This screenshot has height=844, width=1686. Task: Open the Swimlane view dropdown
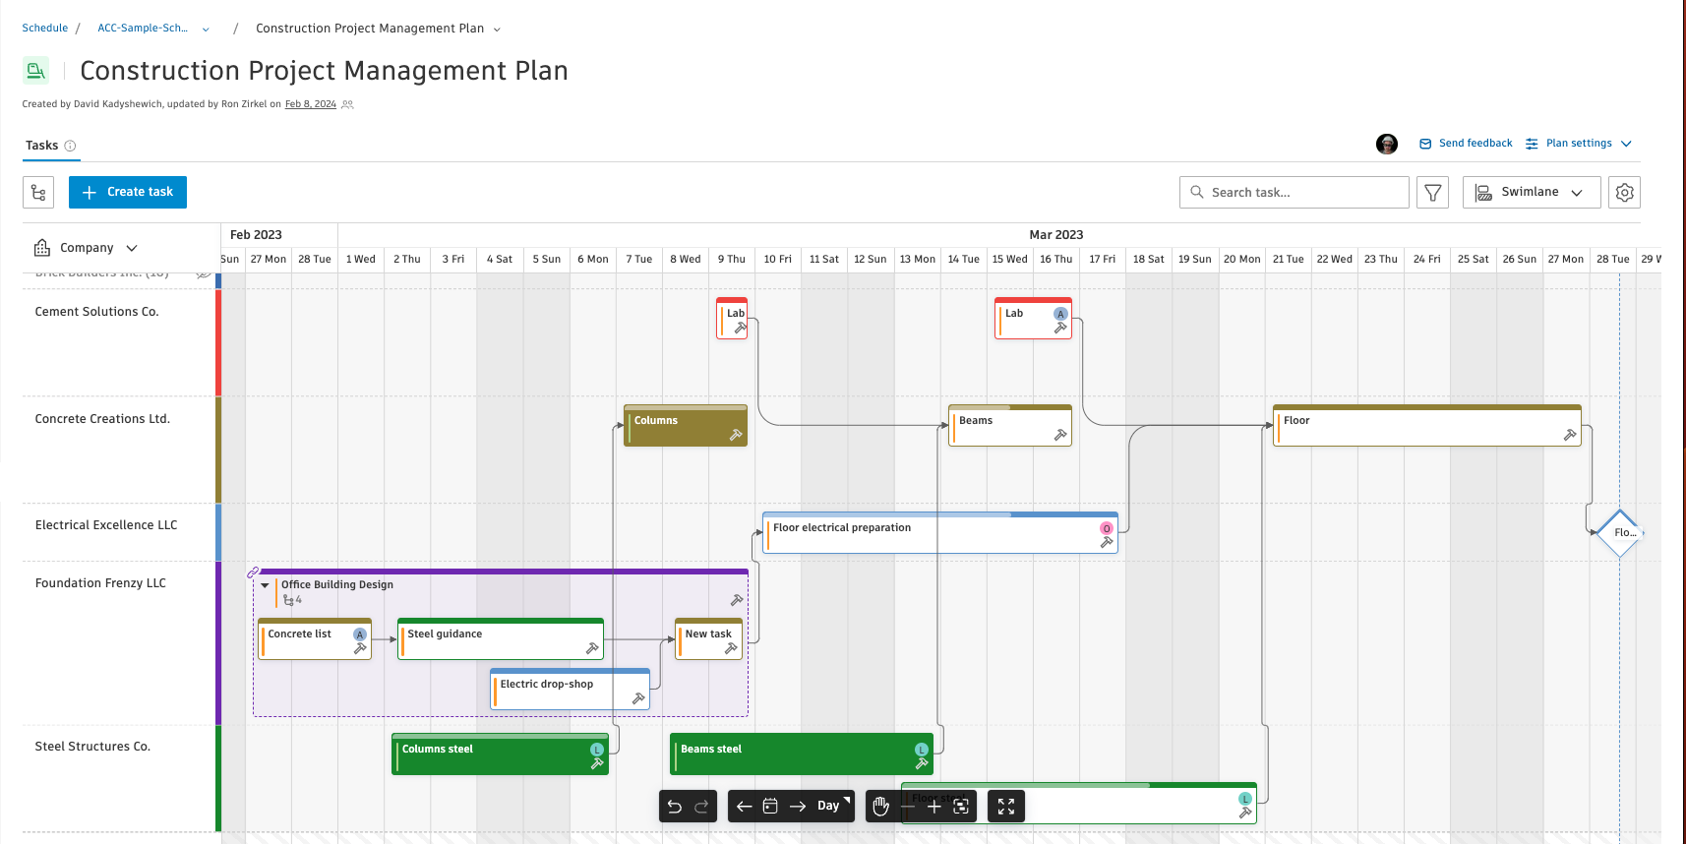click(x=1531, y=193)
